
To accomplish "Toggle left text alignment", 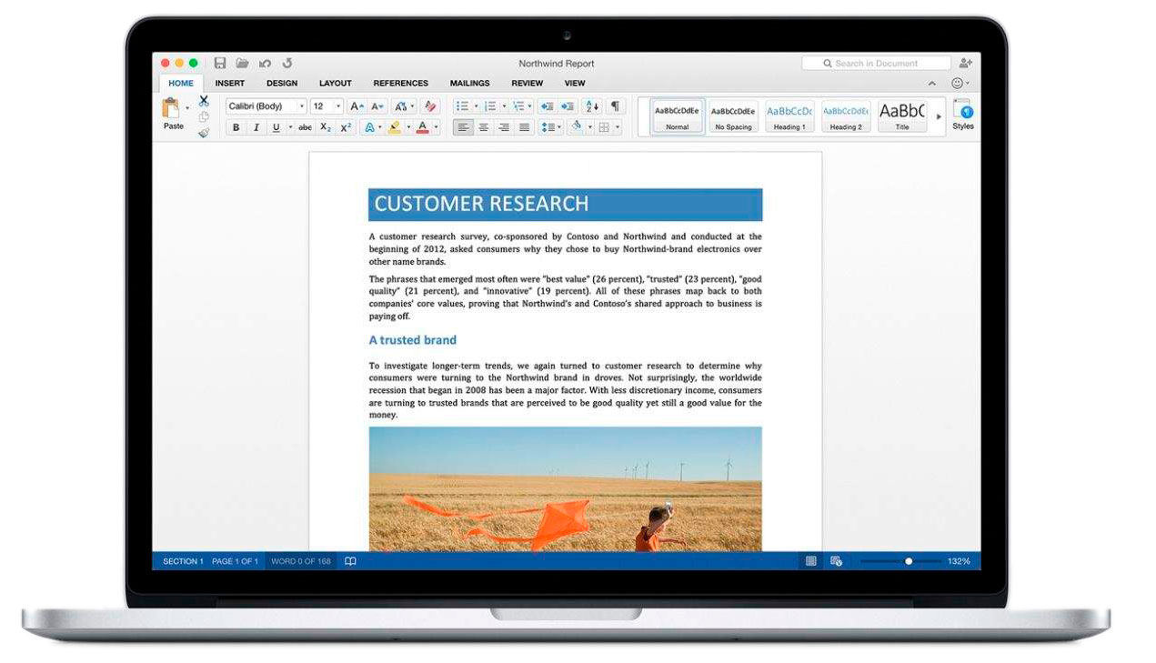I will pyautogui.click(x=463, y=127).
